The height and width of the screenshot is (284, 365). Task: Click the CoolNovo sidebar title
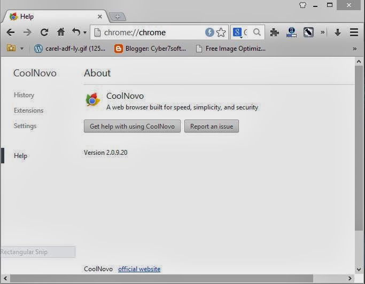click(35, 73)
